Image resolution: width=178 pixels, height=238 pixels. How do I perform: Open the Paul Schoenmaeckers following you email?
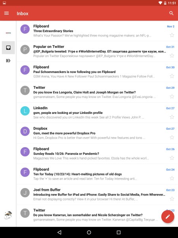pos(97,72)
